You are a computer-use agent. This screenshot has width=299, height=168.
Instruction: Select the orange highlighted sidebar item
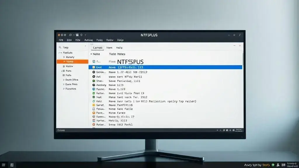(x=72, y=62)
